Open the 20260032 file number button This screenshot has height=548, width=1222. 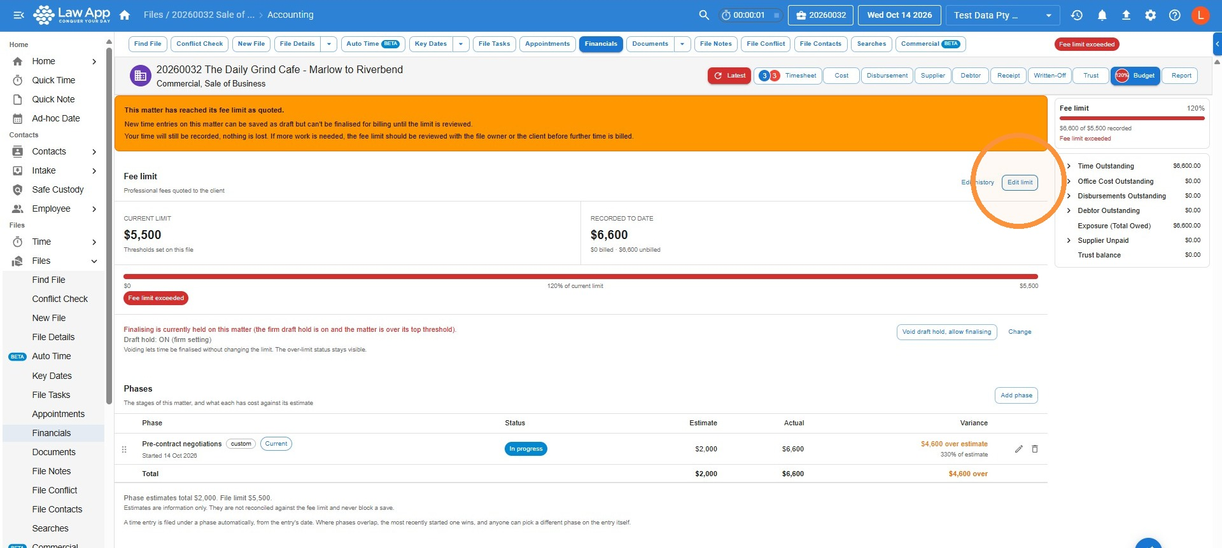point(821,15)
